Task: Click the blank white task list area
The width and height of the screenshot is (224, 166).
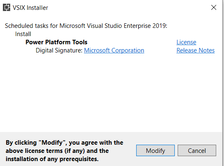Action: pos(111,93)
